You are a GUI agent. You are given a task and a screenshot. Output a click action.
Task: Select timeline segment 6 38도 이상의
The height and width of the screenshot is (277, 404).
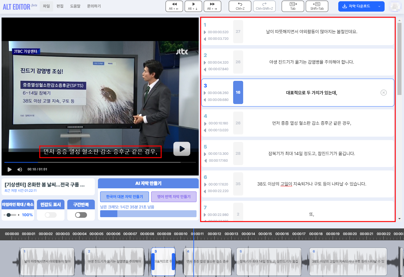click(348, 261)
